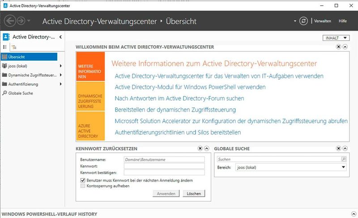Screen dimensions: 358x218
Task: Check Kontosperrung aufheben checkbox
Action: (x=83, y=186)
